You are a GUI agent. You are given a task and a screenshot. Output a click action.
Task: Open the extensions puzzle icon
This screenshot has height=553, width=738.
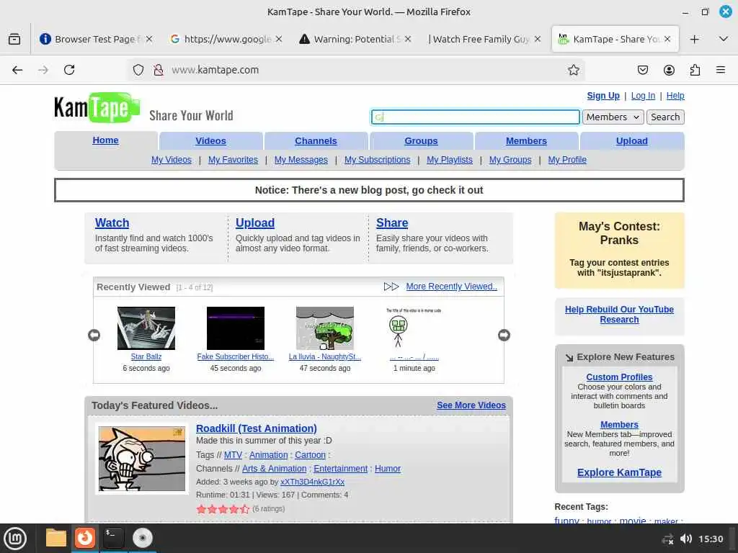695,70
